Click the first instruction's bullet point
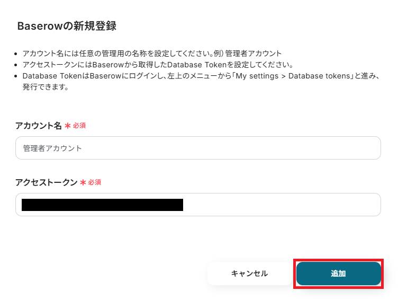 click(16, 54)
